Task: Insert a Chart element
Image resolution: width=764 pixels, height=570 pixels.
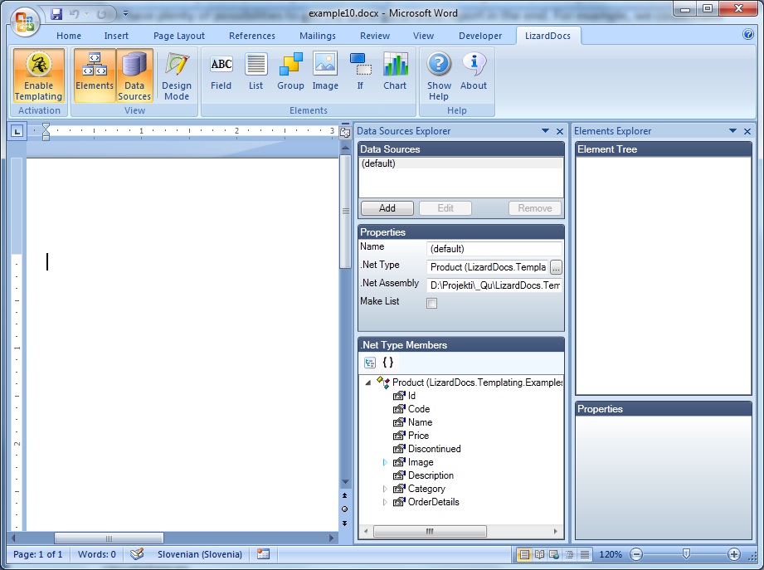Action: tap(395, 72)
